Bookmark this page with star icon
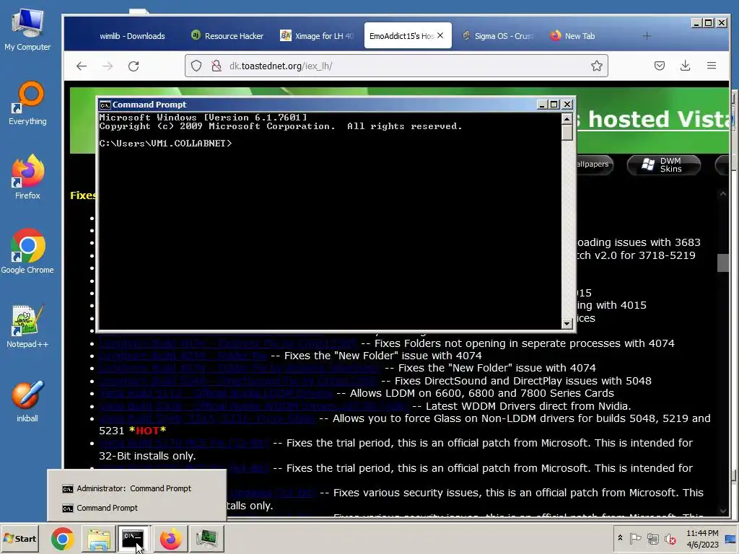Screen dimensions: 739x554 pos(597,66)
